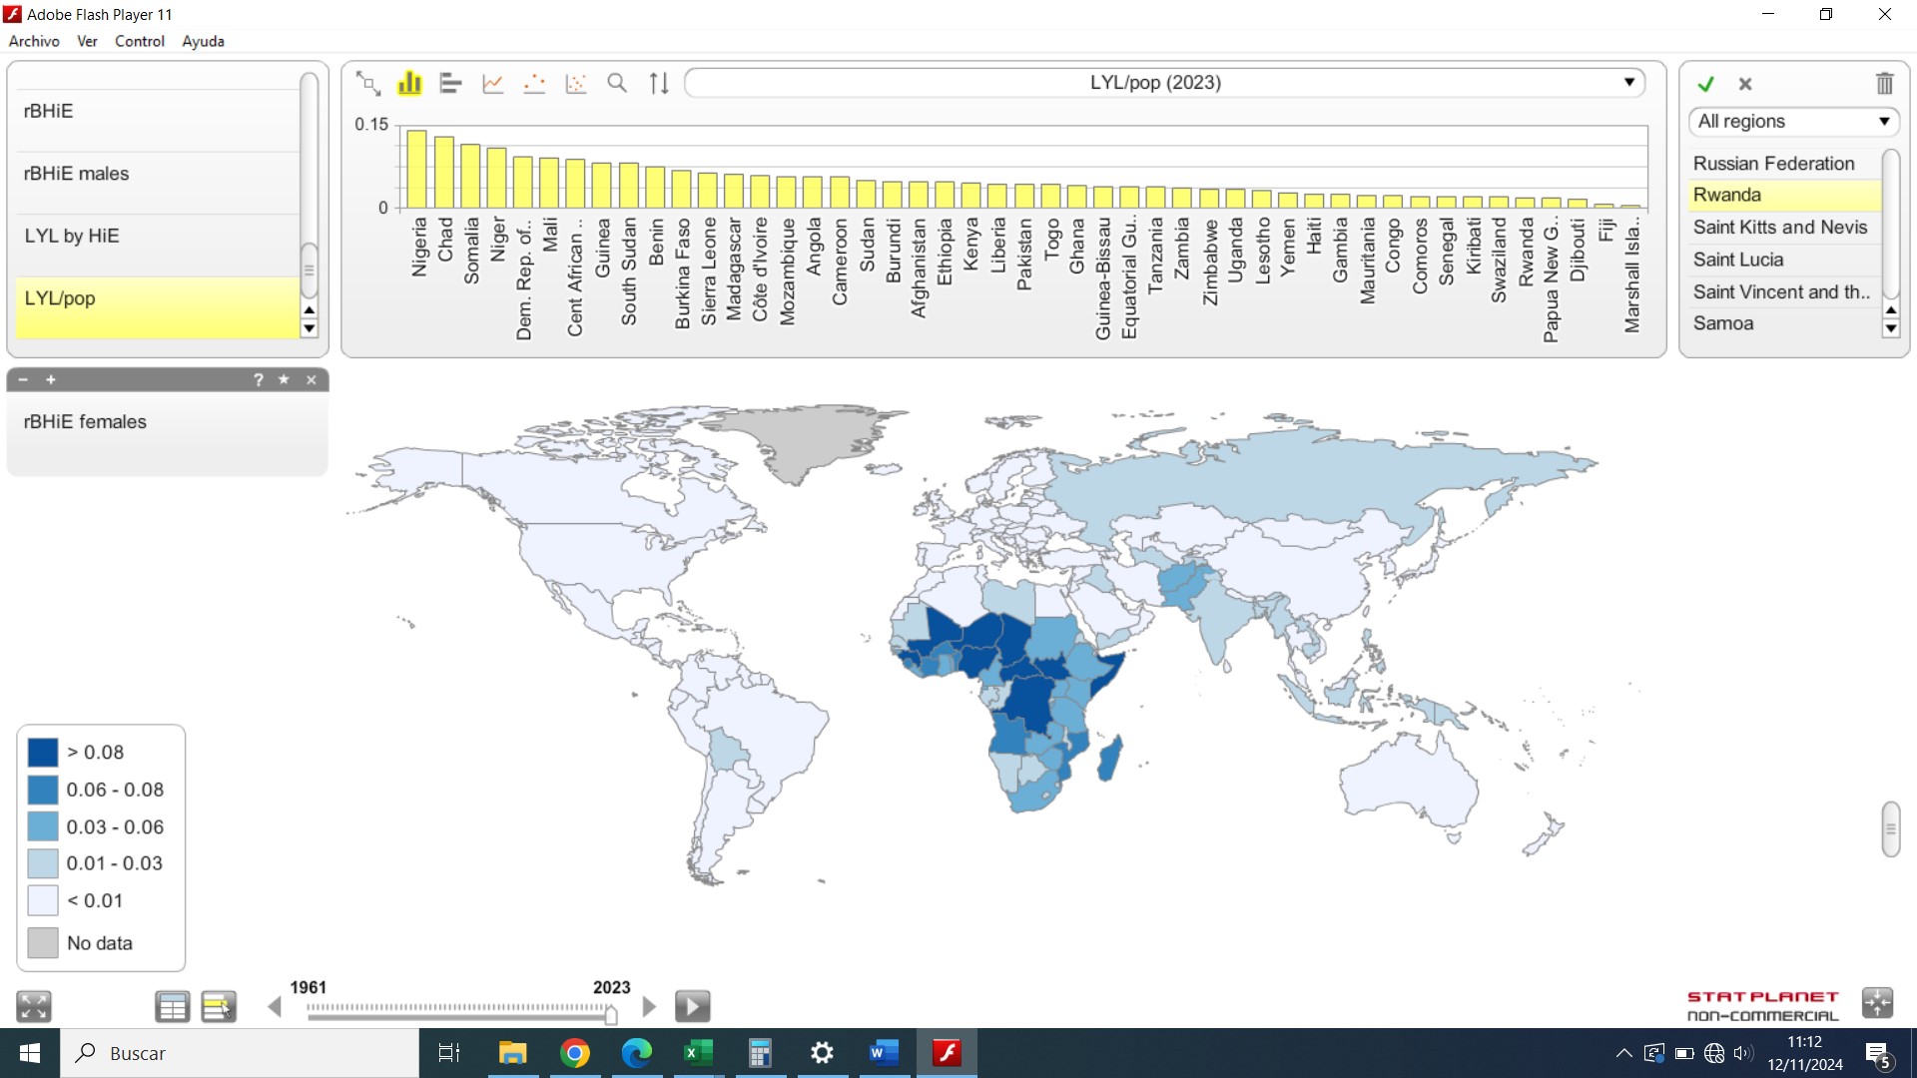Open the Archivo menu
Image resolution: width=1917 pixels, height=1078 pixels.
click(34, 41)
